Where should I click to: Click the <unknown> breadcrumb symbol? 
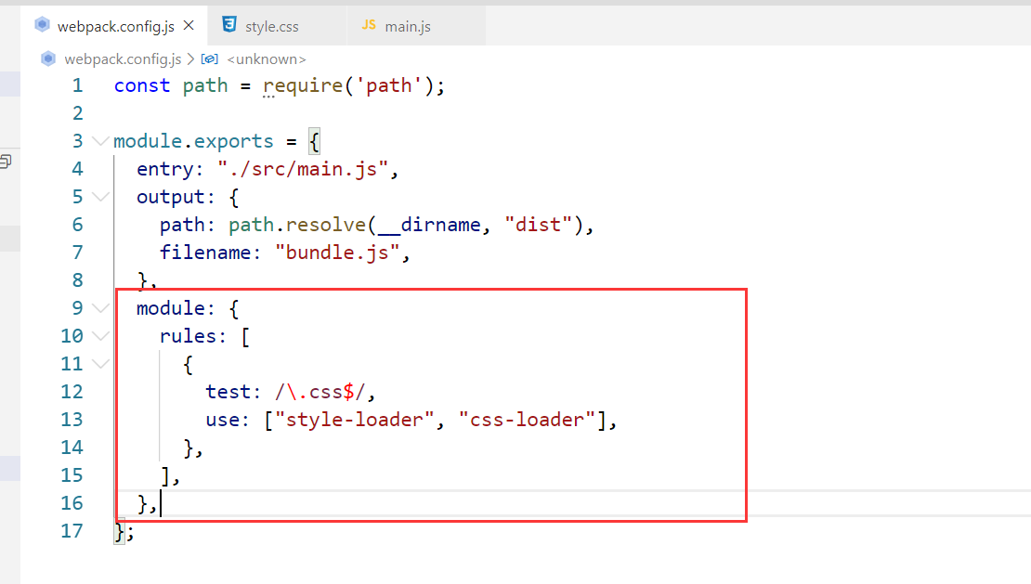tap(267, 59)
